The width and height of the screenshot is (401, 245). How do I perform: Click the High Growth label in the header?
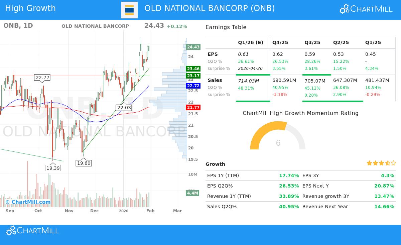(30, 8)
